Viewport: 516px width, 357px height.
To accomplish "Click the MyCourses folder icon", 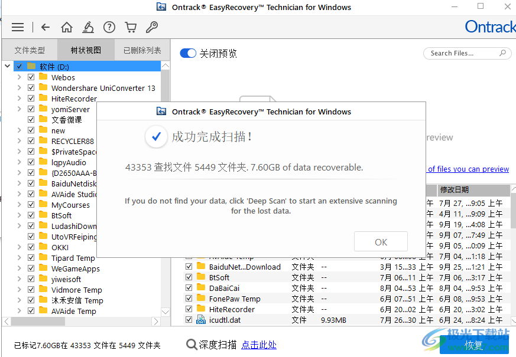I will click(43, 204).
